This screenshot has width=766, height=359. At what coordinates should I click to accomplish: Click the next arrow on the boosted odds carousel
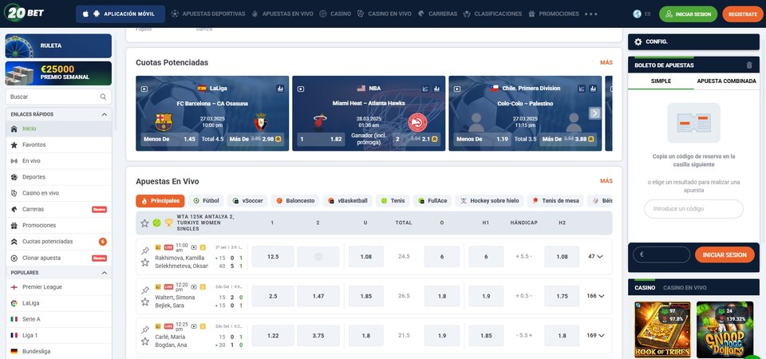click(x=594, y=113)
